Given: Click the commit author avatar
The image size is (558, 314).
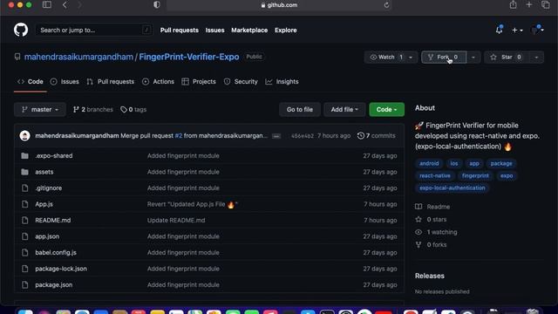Looking at the screenshot, I should point(24,135).
